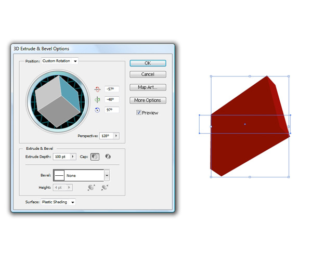Click the bottom-right bounding box handle

tap(289, 177)
